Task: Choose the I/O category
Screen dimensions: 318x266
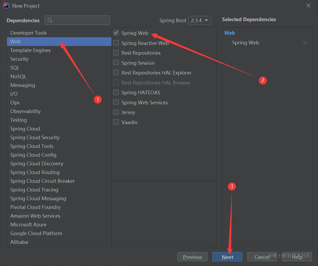Action: point(59,94)
